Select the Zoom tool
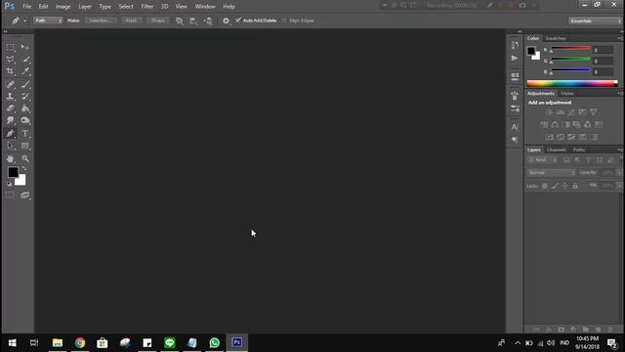625x352 pixels. click(25, 158)
